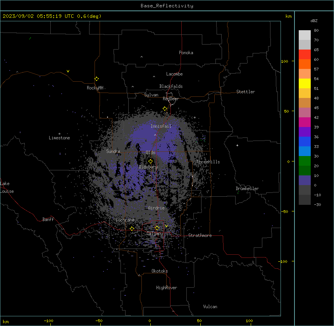Select the purple 36–39 dBZ legend swatch

[305, 132]
